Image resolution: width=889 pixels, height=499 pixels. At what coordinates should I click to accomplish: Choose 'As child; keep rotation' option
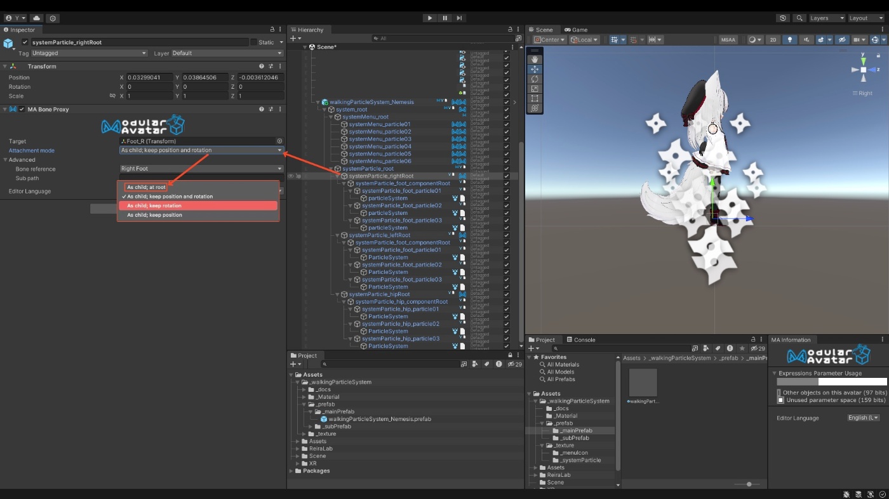click(198, 205)
